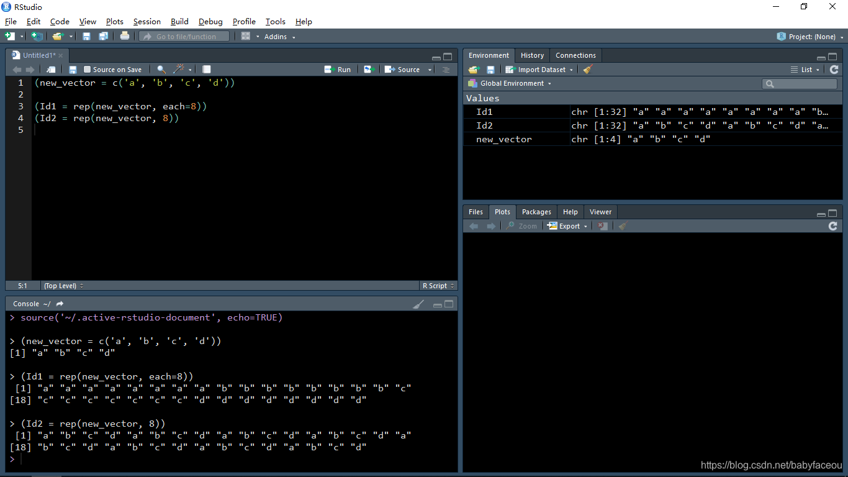848x477 pixels.
Task: Click the Run button to execute code
Action: click(337, 69)
